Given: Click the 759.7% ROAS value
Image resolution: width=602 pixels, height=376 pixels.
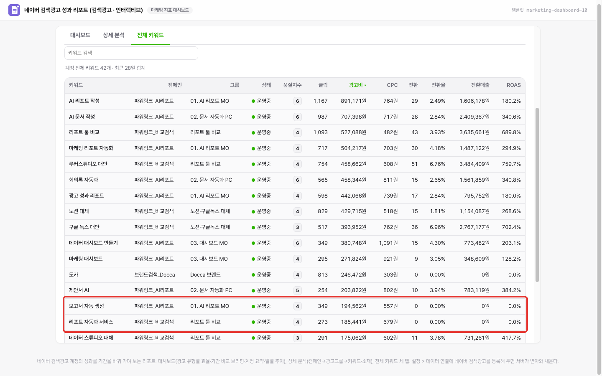Looking at the screenshot, I should tap(511, 164).
